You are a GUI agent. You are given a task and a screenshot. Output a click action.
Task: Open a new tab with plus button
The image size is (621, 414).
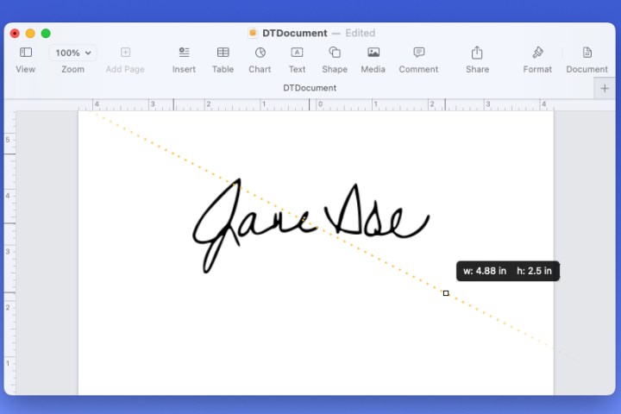pyautogui.click(x=605, y=88)
